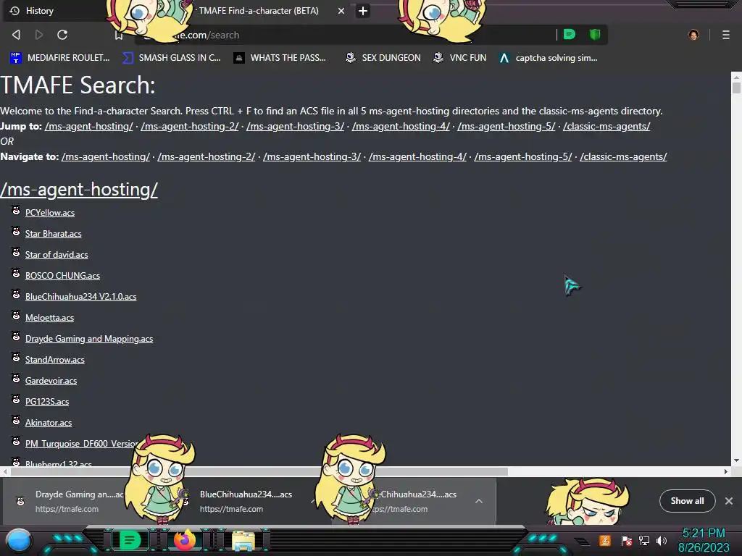This screenshot has height=556, width=742.
Task: Reload the page with the refresh icon
Action: (62, 35)
